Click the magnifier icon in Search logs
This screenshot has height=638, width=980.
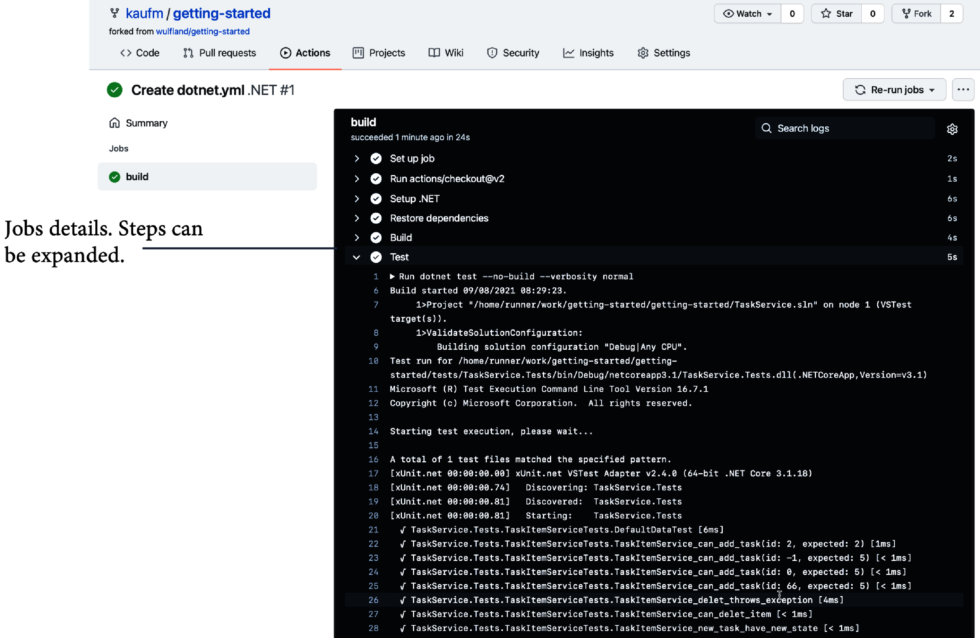[x=766, y=128]
